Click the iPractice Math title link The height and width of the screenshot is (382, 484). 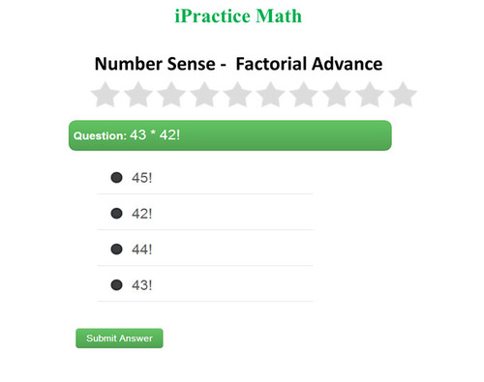point(238,15)
